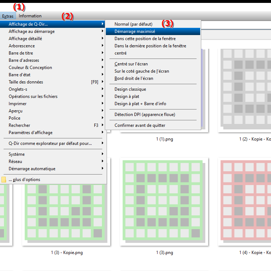This screenshot has width=271, height=271.
Task: Select Démarrage maximisé option
Action: pyautogui.click(x=153, y=31)
